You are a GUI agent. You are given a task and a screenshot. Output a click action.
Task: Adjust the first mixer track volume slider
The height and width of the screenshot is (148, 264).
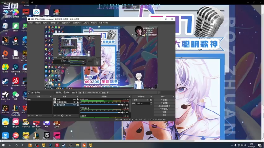(x=101, y=105)
